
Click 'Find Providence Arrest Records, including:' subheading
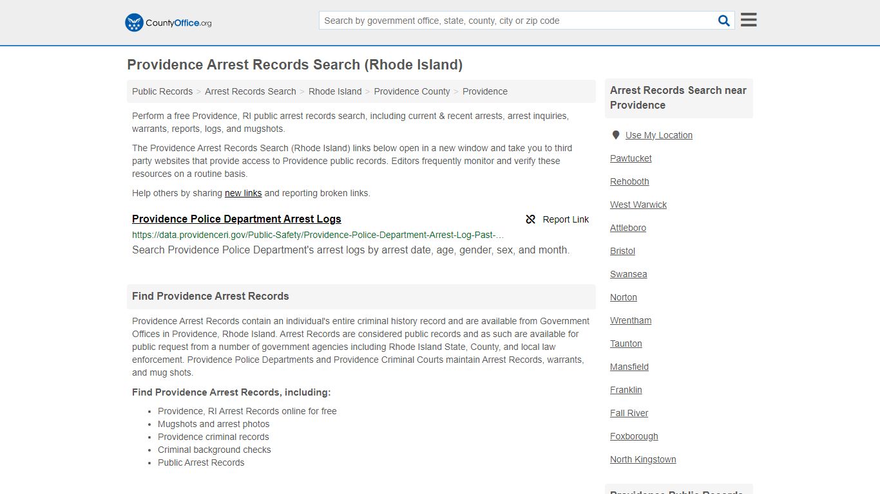tap(231, 392)
